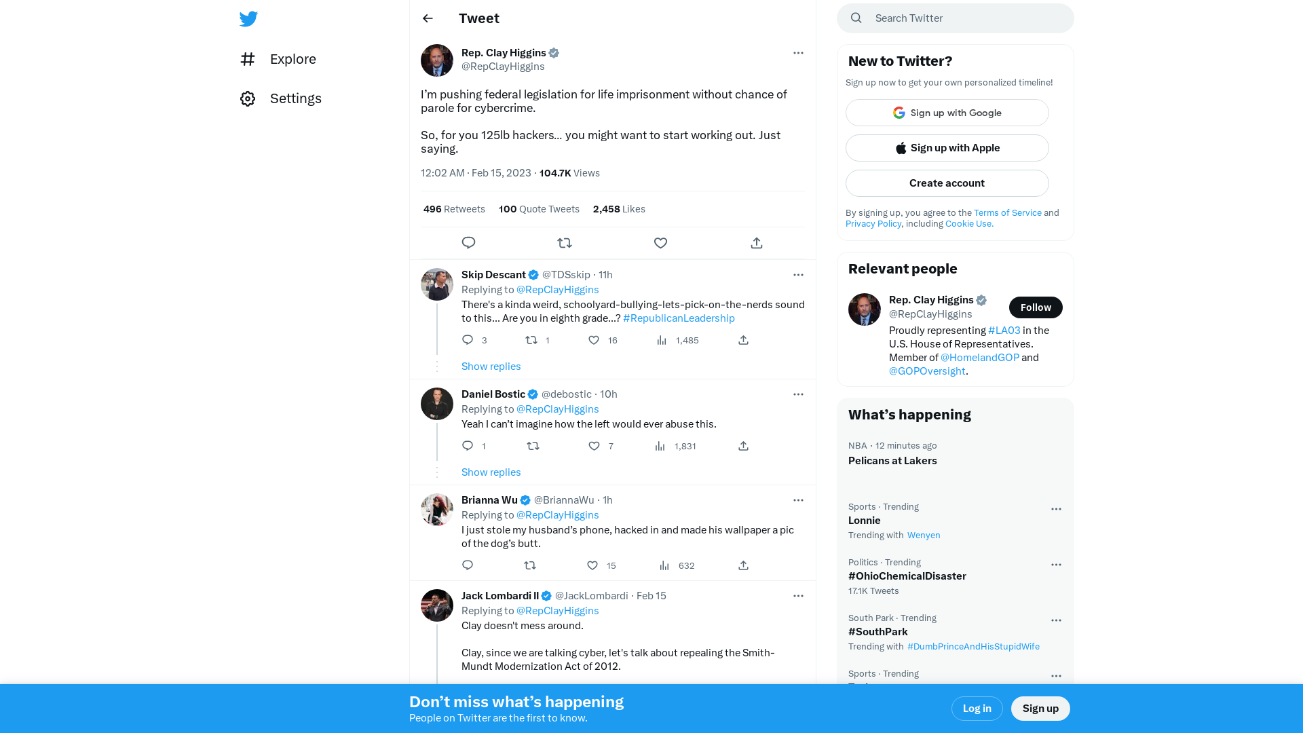The height and width of the screenshot is (733, 1303).
Task: Click the like icon on Daniel Bostic's reply
Action: pos(592,446)
